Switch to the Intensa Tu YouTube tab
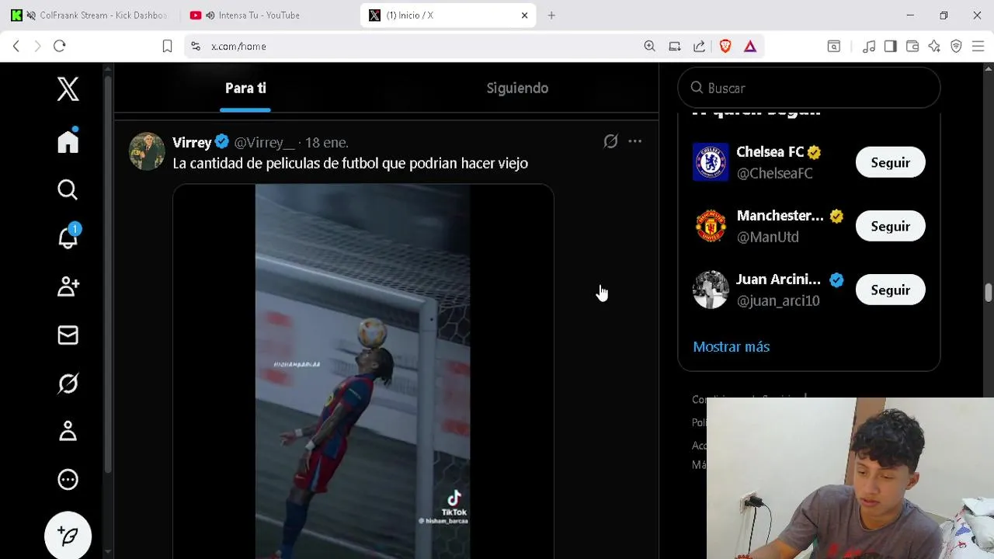The width and height of the screenshot is (994, 559). (269, 16)
